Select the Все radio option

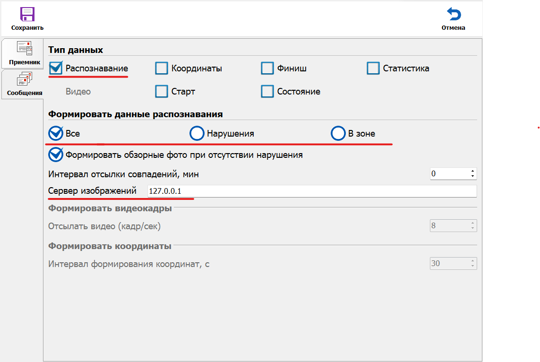(56, 134)
